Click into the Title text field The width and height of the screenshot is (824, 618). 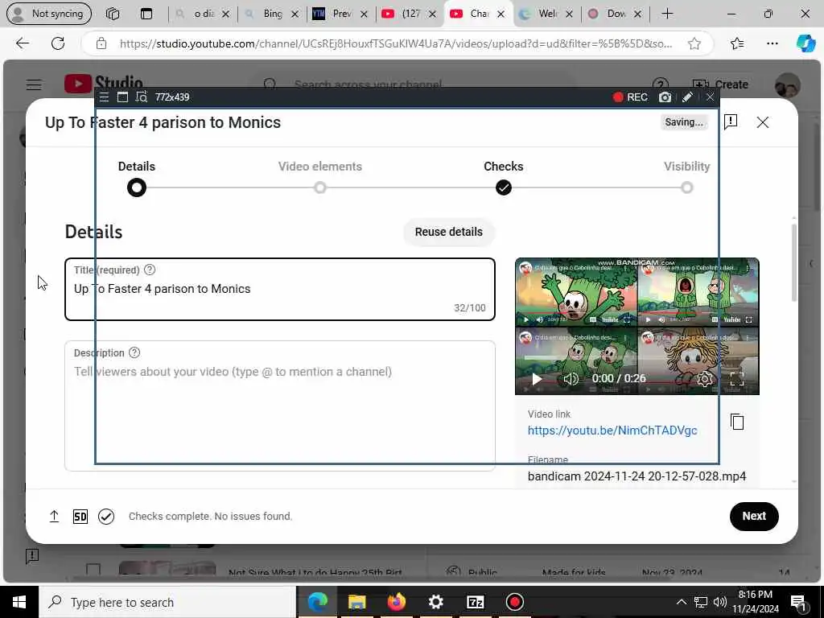280,289
